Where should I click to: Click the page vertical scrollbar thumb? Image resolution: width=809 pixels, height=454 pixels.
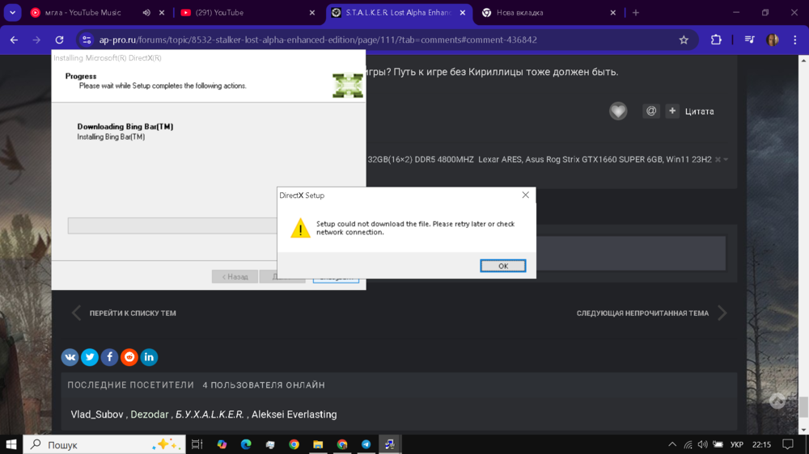coord(803,407)
